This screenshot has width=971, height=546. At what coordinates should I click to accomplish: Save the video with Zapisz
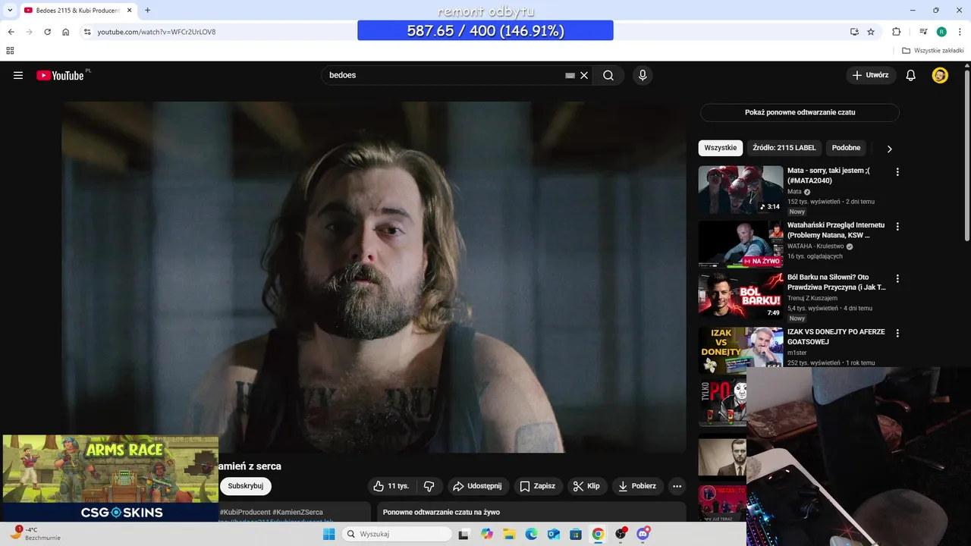(537, 486)
